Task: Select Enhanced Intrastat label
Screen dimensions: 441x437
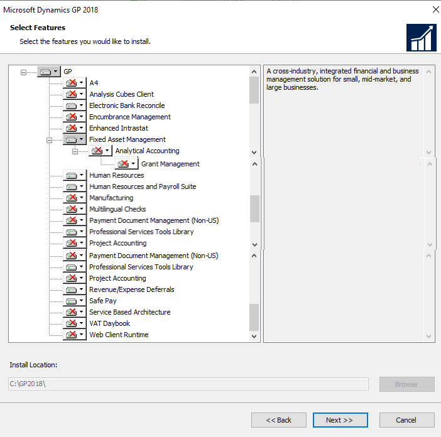Action: pyautogui.click(x=118, y=128)
